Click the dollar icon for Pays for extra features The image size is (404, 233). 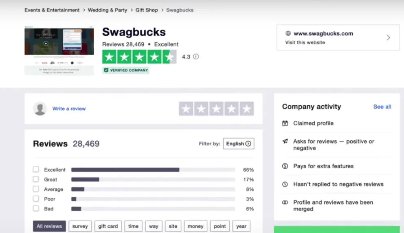tap(285, 166)
